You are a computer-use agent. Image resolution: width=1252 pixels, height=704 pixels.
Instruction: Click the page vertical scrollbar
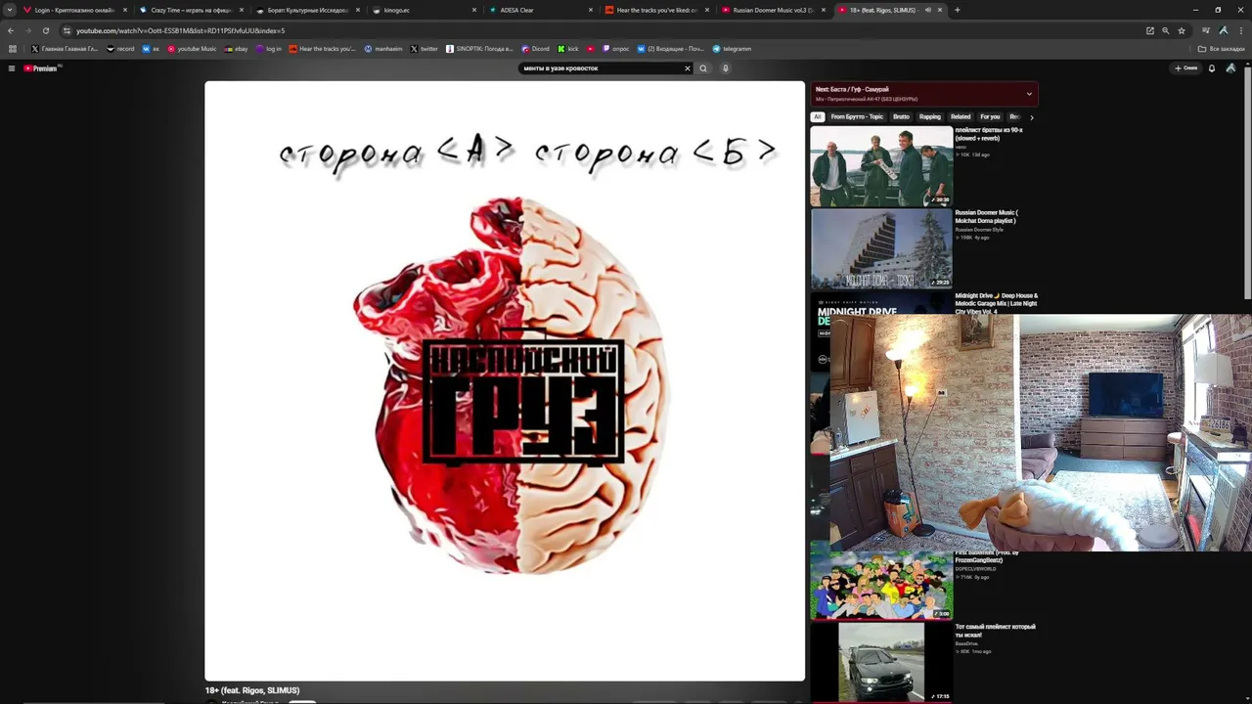[1247, 186]
